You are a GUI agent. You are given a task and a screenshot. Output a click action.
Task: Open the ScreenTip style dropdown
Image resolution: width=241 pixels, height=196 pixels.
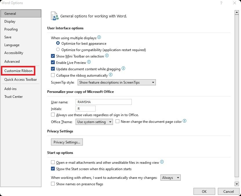(117, 82)
